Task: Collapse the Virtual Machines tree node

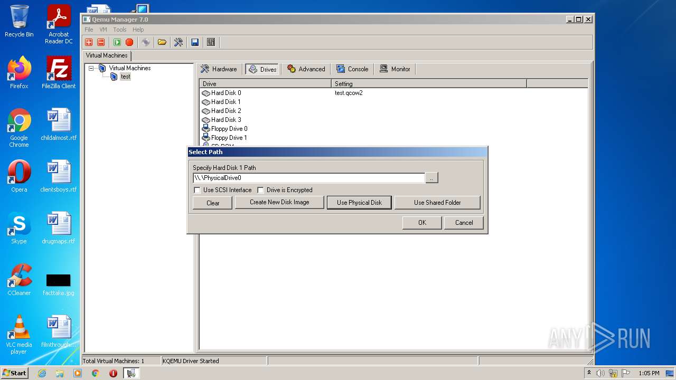Action: pyautogui.click(x=91, y=68)
